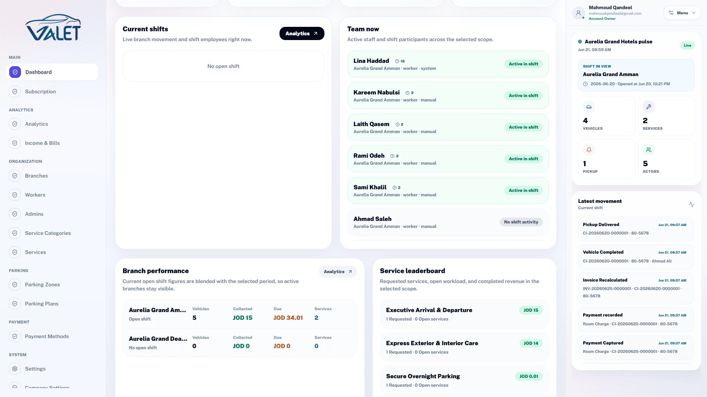The height and width of the screenshot is (397, 707).
Task: Open Dashboard in sidebar
Action: [52, 72]
